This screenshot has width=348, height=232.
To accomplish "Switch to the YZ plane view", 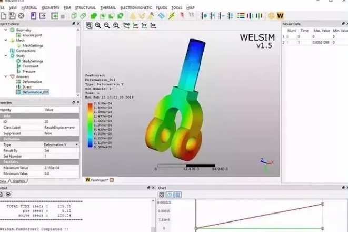I will click(x=145, y=25).
